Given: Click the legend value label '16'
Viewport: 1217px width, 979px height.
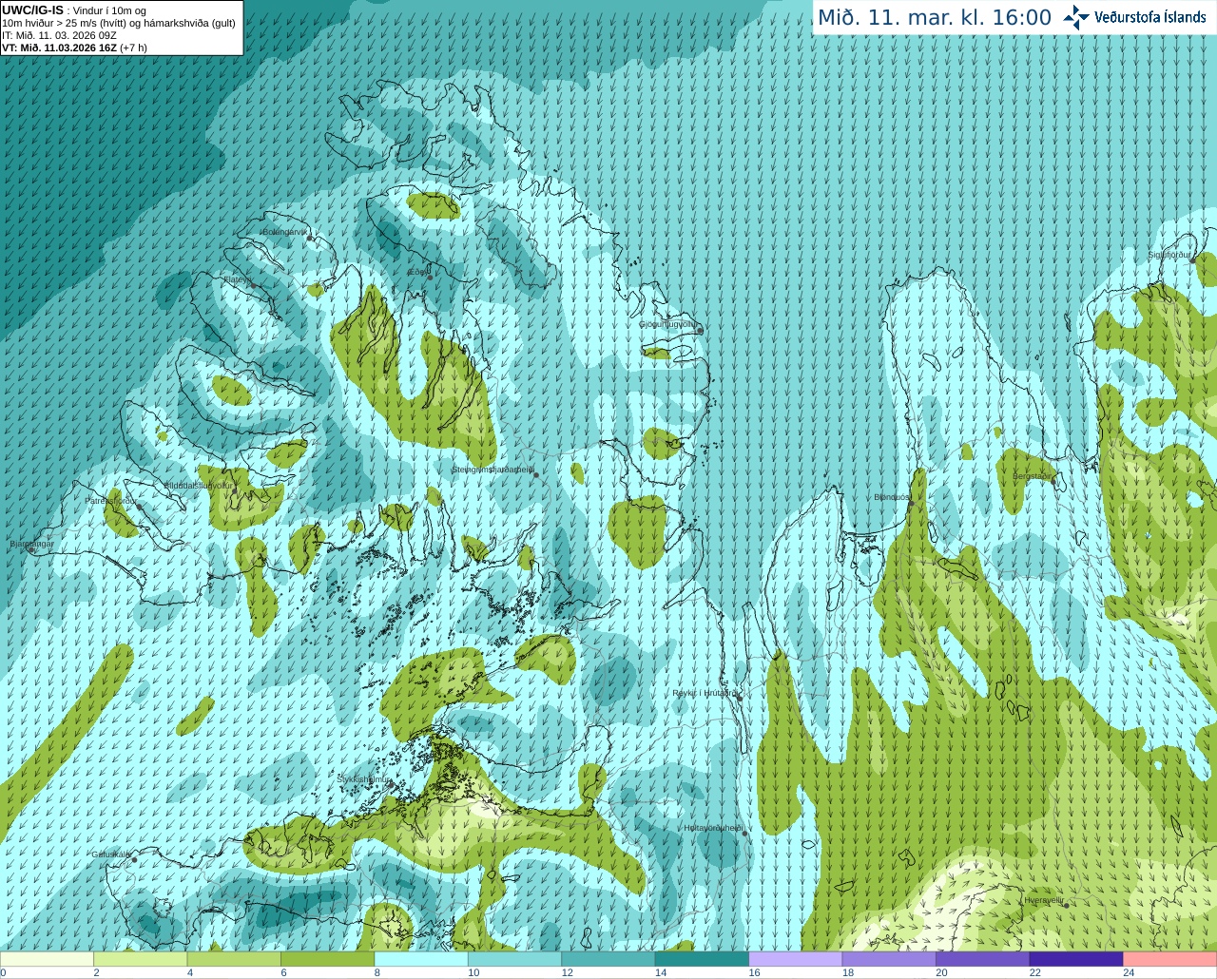Looking at the screenshot, I should coord(754,972).
